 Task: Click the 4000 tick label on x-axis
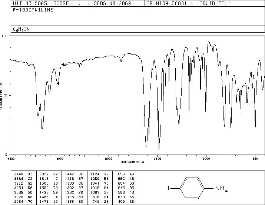[11, 159]
